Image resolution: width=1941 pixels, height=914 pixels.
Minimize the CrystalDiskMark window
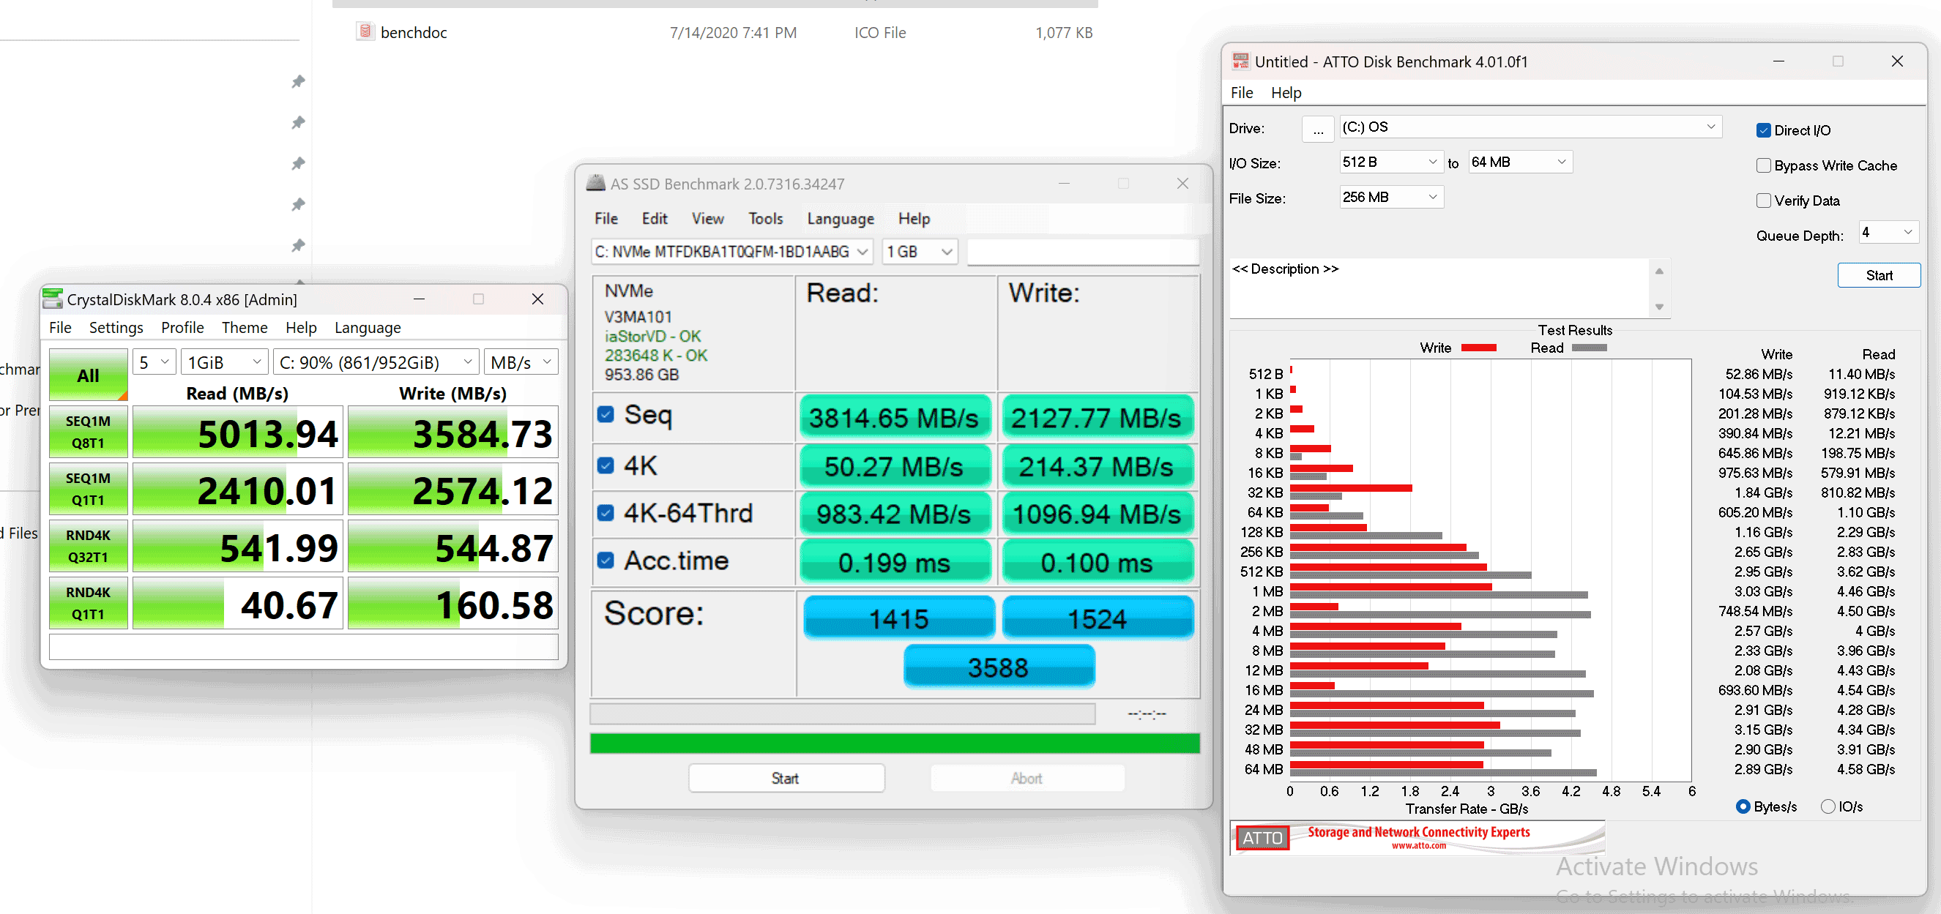coord(419,299)
